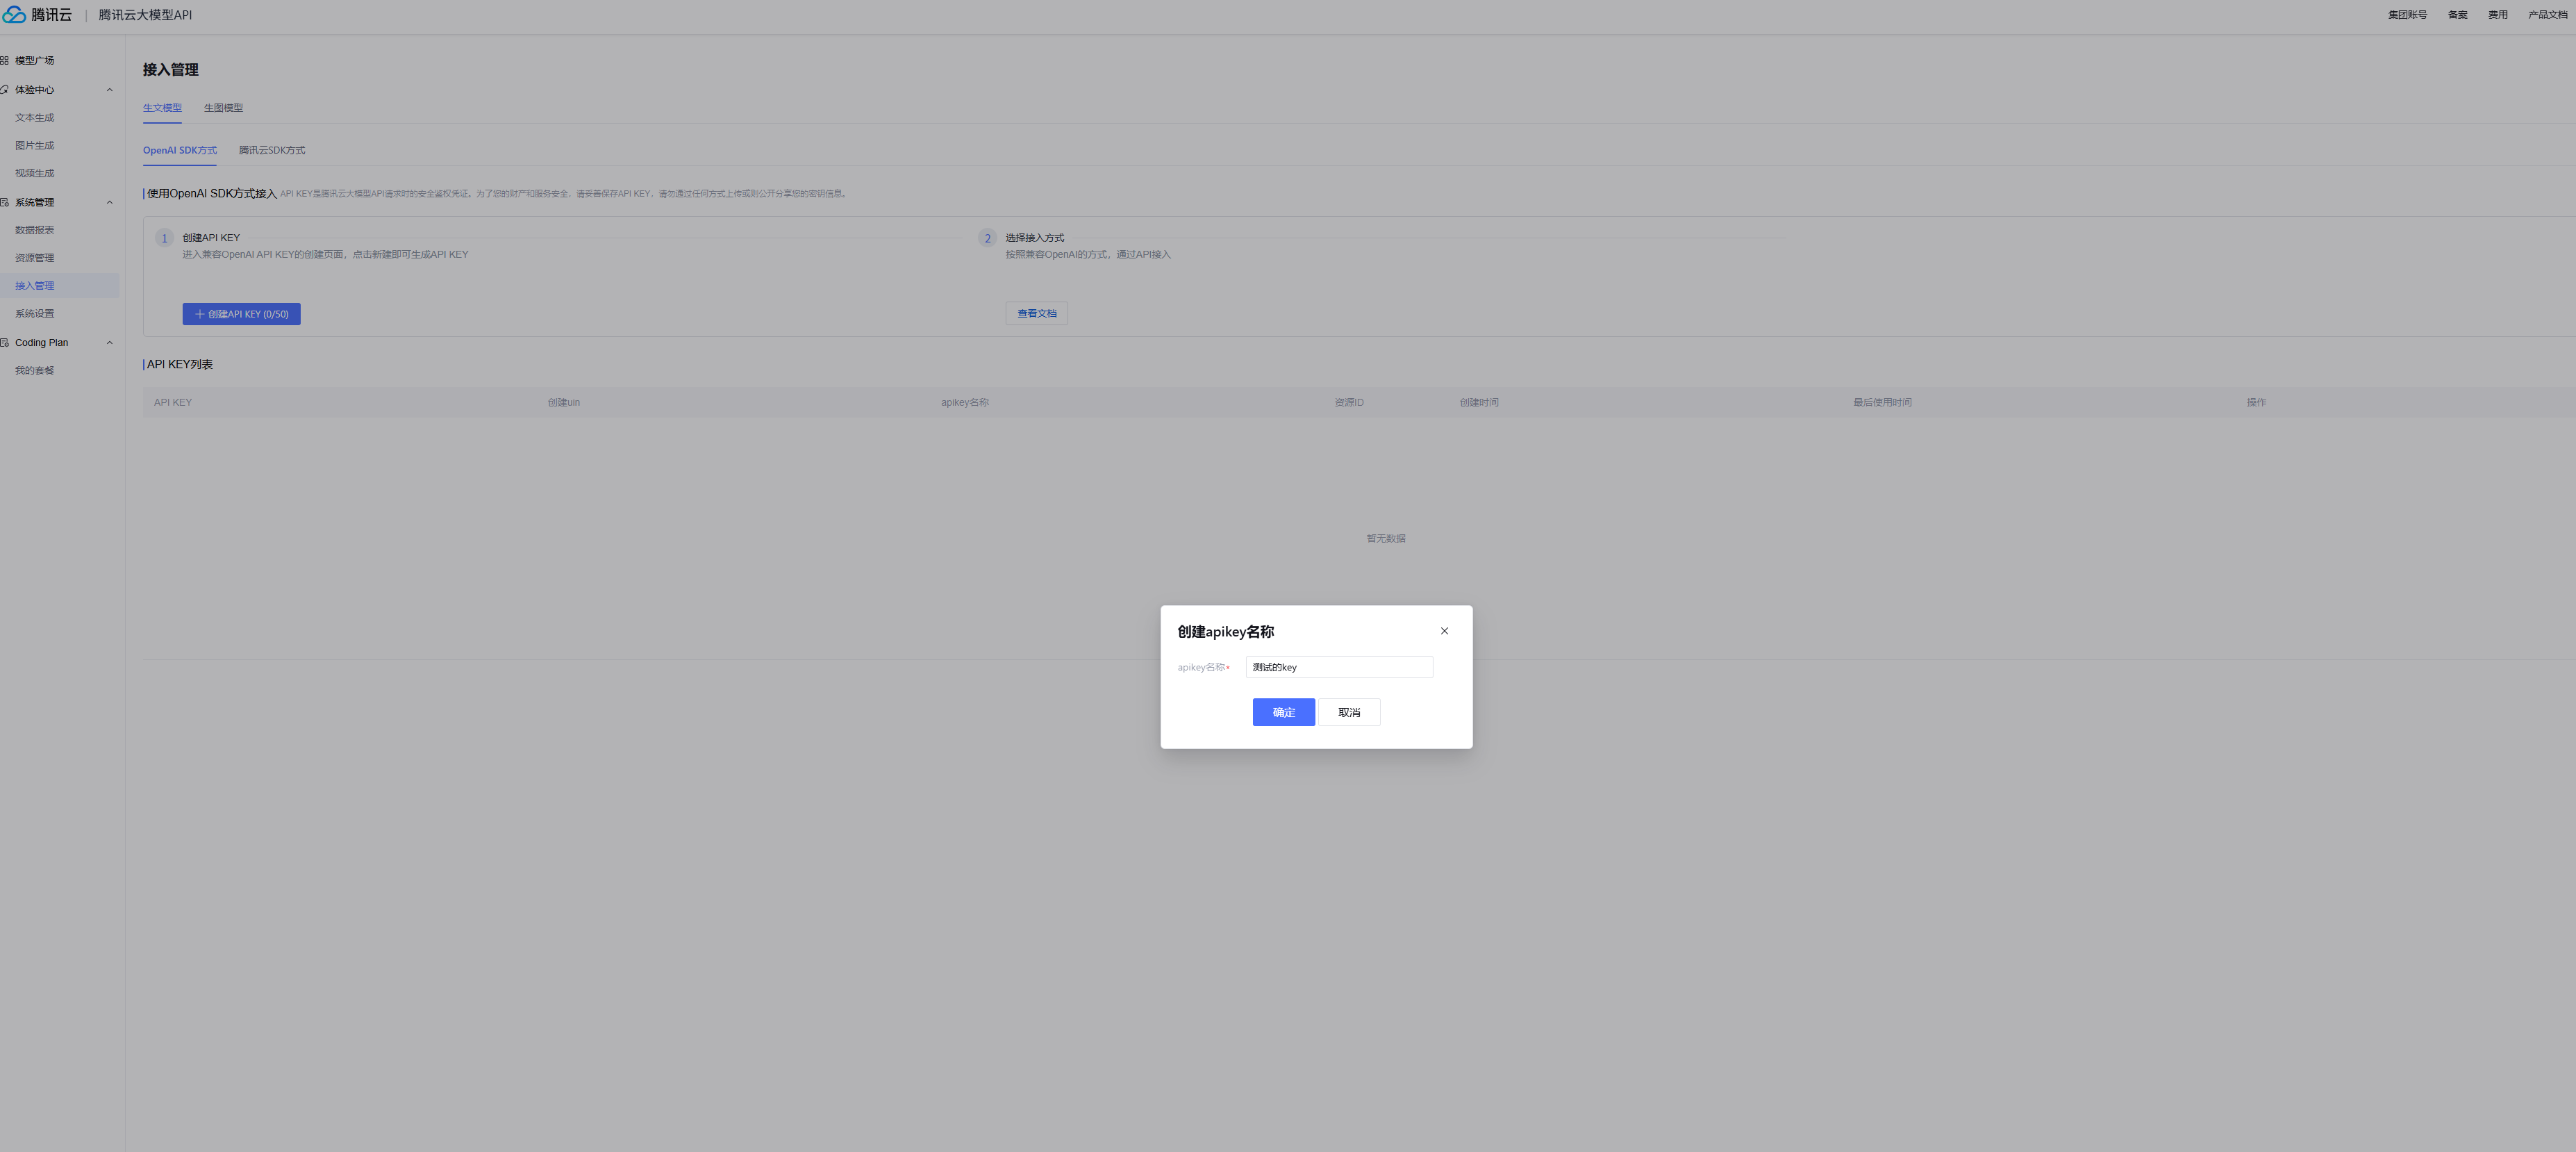Click the 系统管理 sidebar icon
Screen dimensions: 2576x1152
tap(4, 203)
